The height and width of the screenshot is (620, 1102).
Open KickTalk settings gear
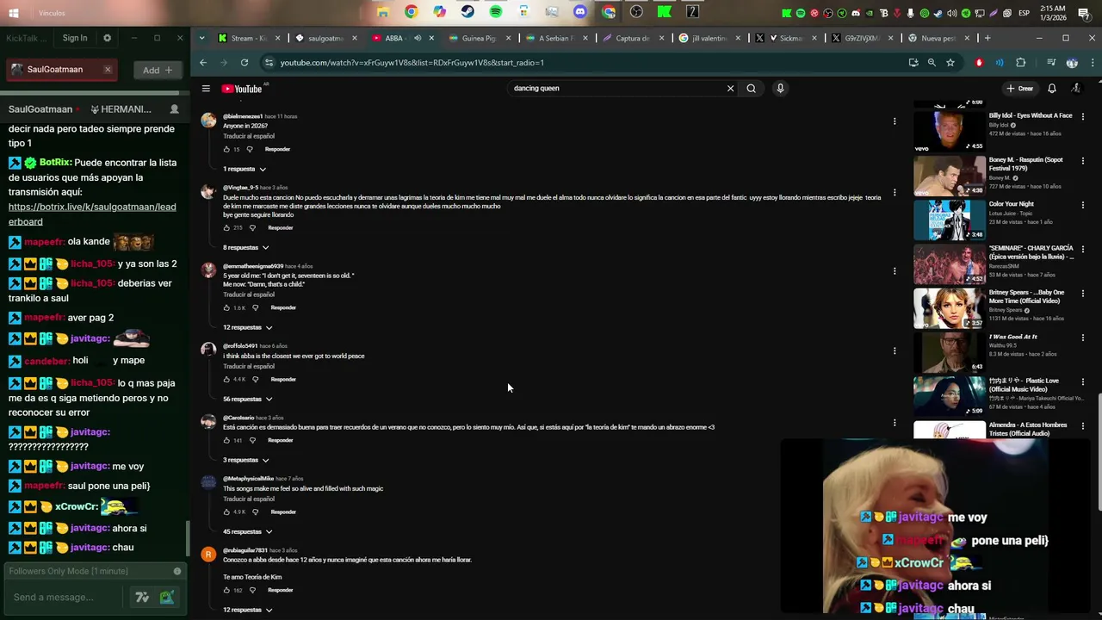click(x=107, y=38)
